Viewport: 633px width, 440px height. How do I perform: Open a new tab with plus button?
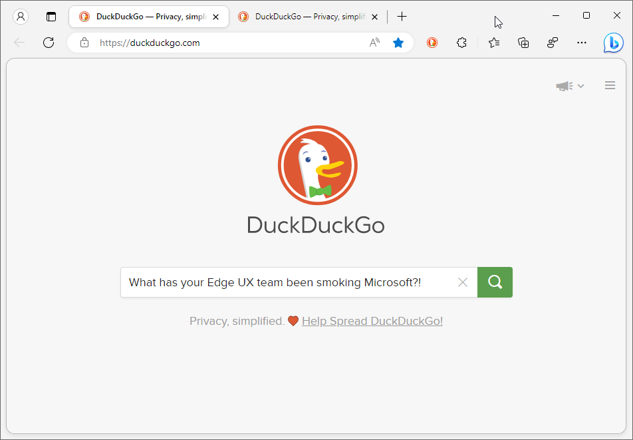click(x=402, y=17)
